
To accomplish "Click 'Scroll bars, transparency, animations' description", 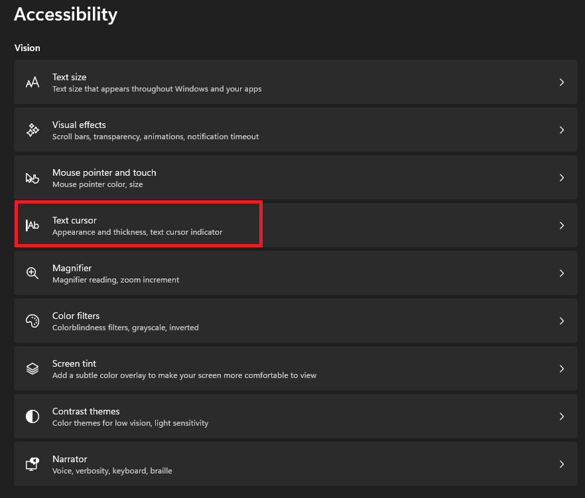I will (x=155, y=137).
